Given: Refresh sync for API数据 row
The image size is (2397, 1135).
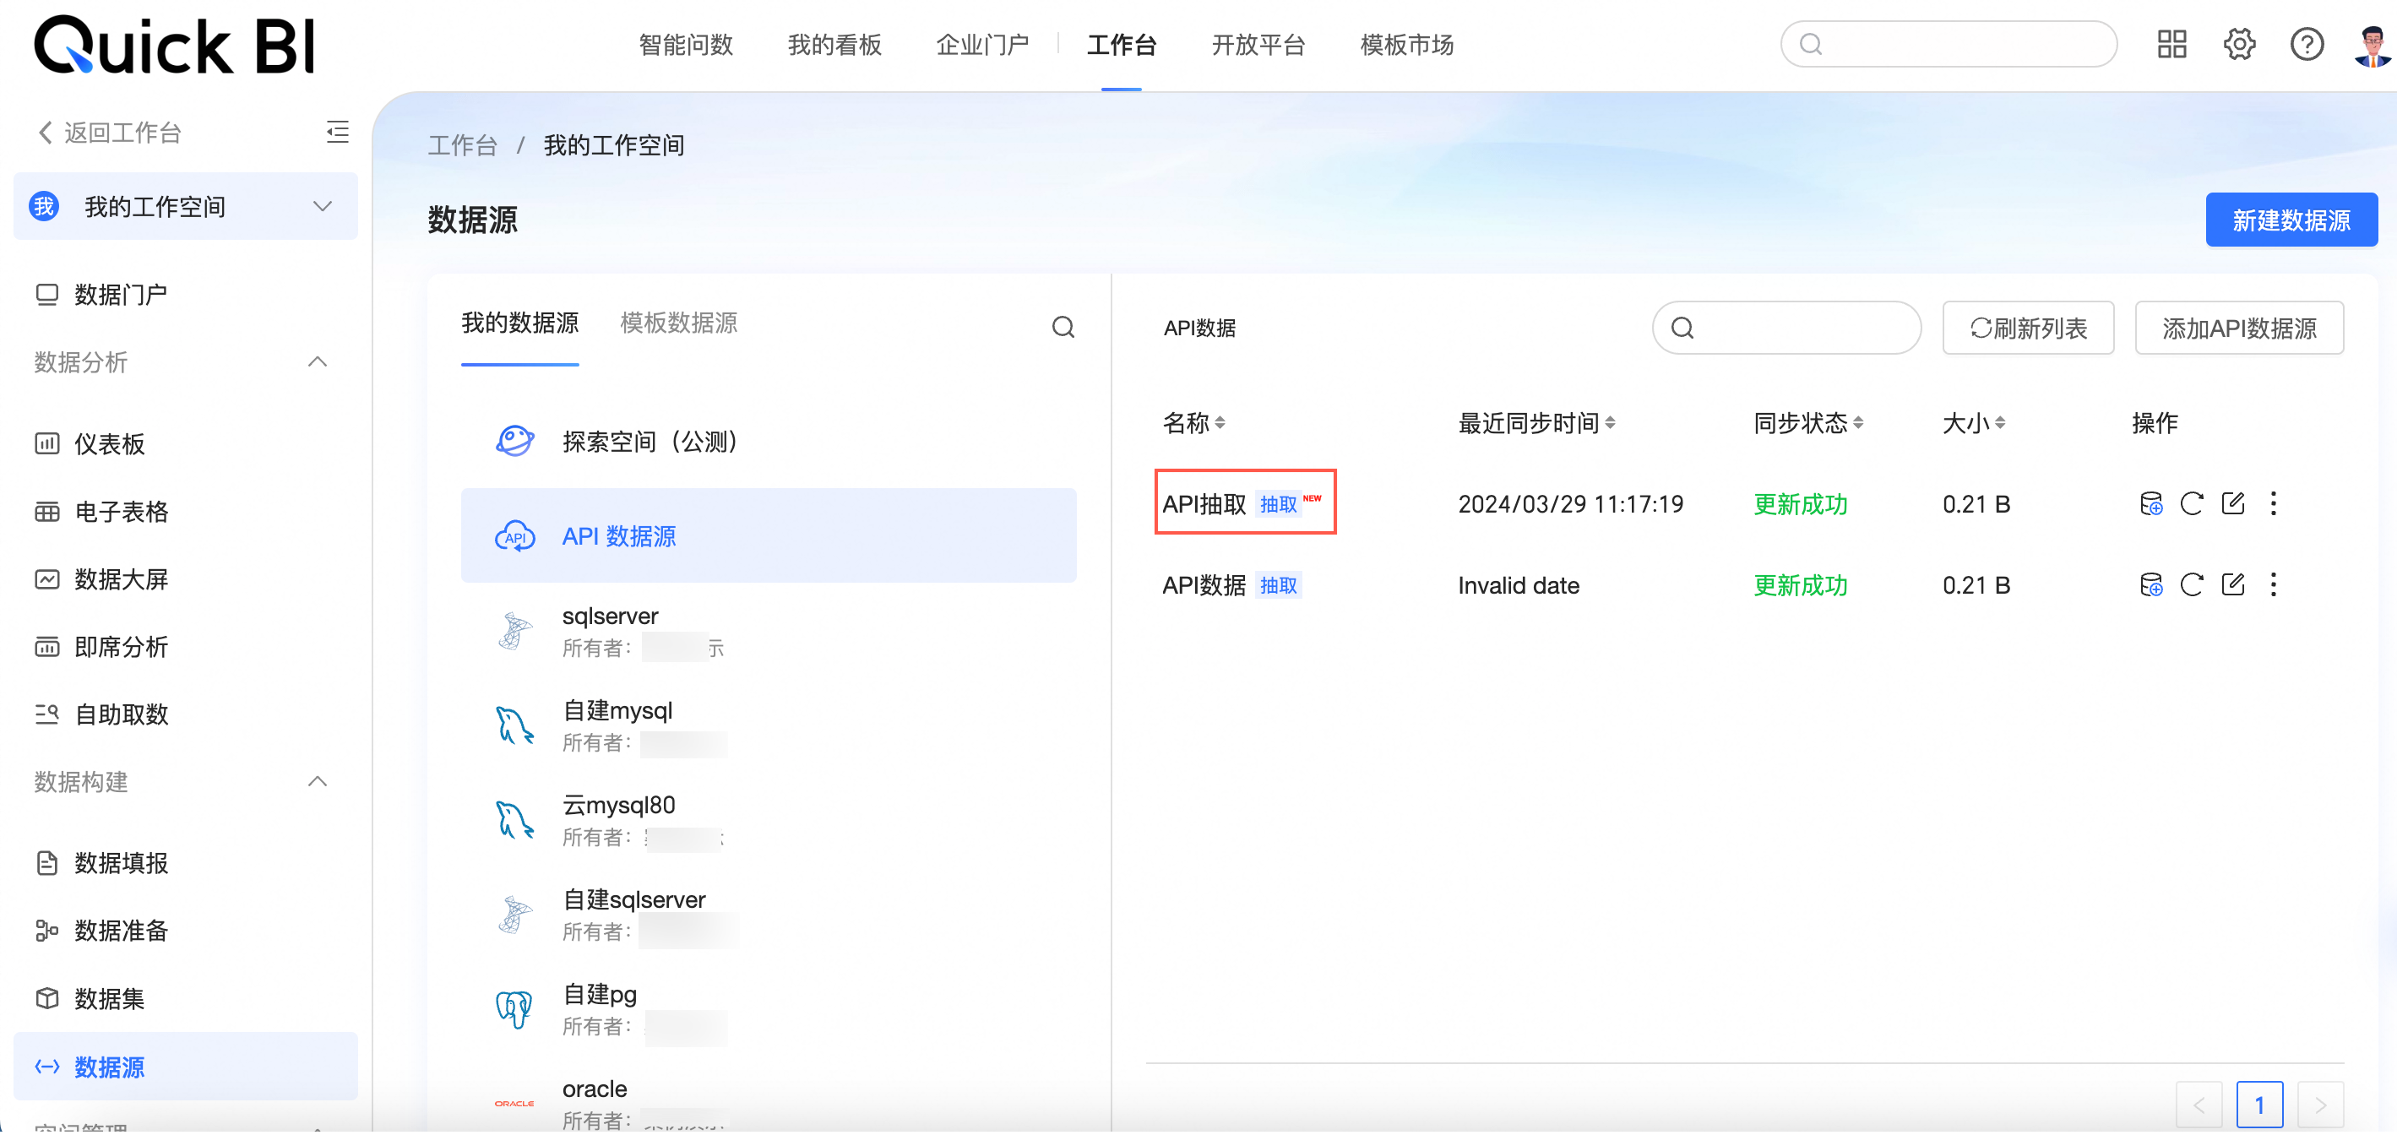Looking at the screenshot, I should 2192,584.
